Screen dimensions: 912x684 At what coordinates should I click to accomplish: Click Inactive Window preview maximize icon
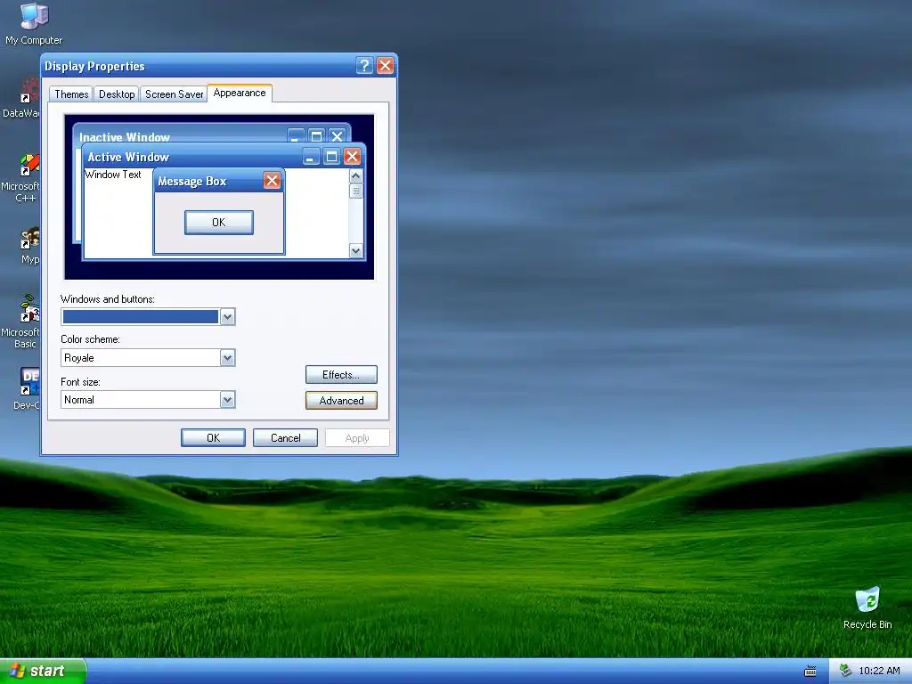coord(316,136)
